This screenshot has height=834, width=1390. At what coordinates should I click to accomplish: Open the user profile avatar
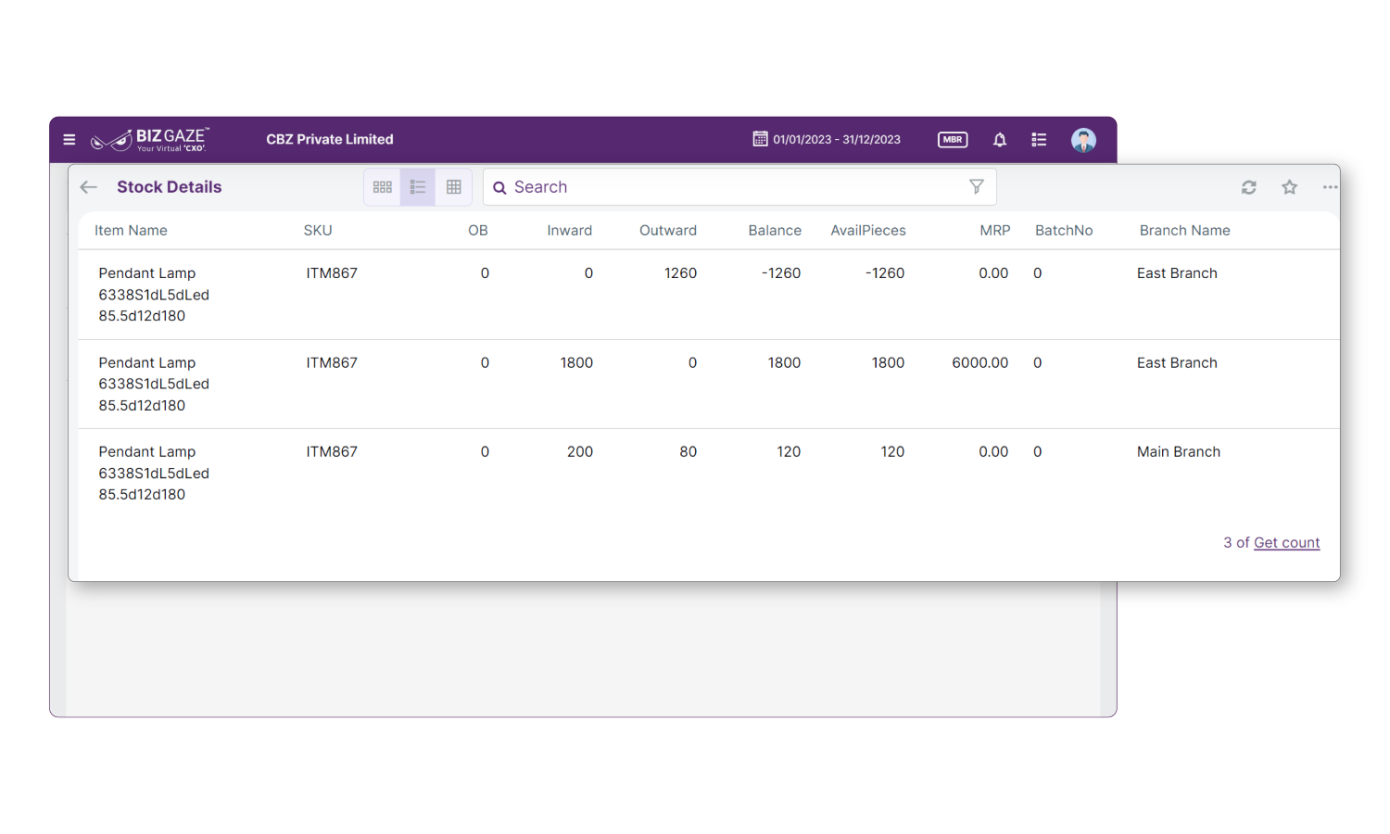point(1083,140)
